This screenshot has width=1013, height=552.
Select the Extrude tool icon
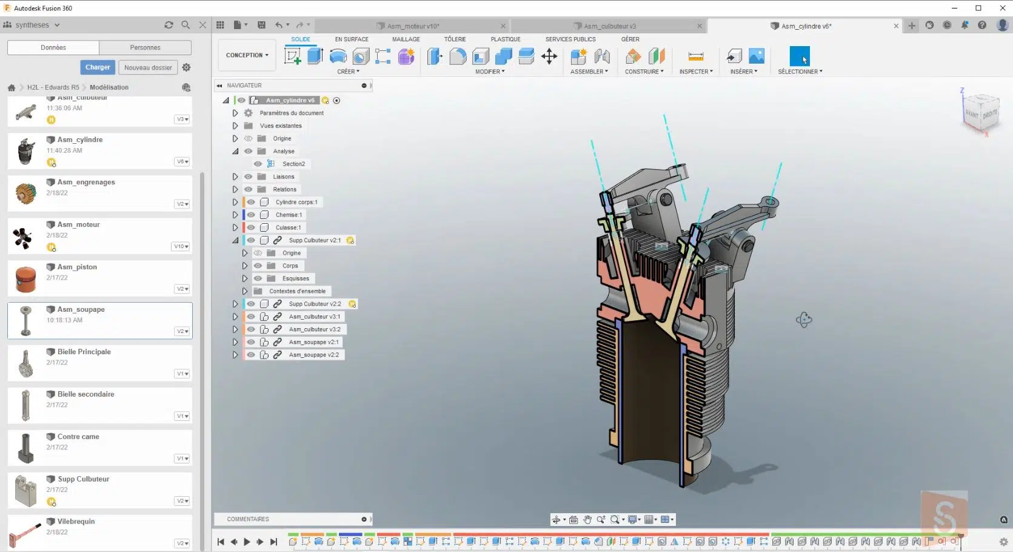pyautogui.click(x=315, y=56)
